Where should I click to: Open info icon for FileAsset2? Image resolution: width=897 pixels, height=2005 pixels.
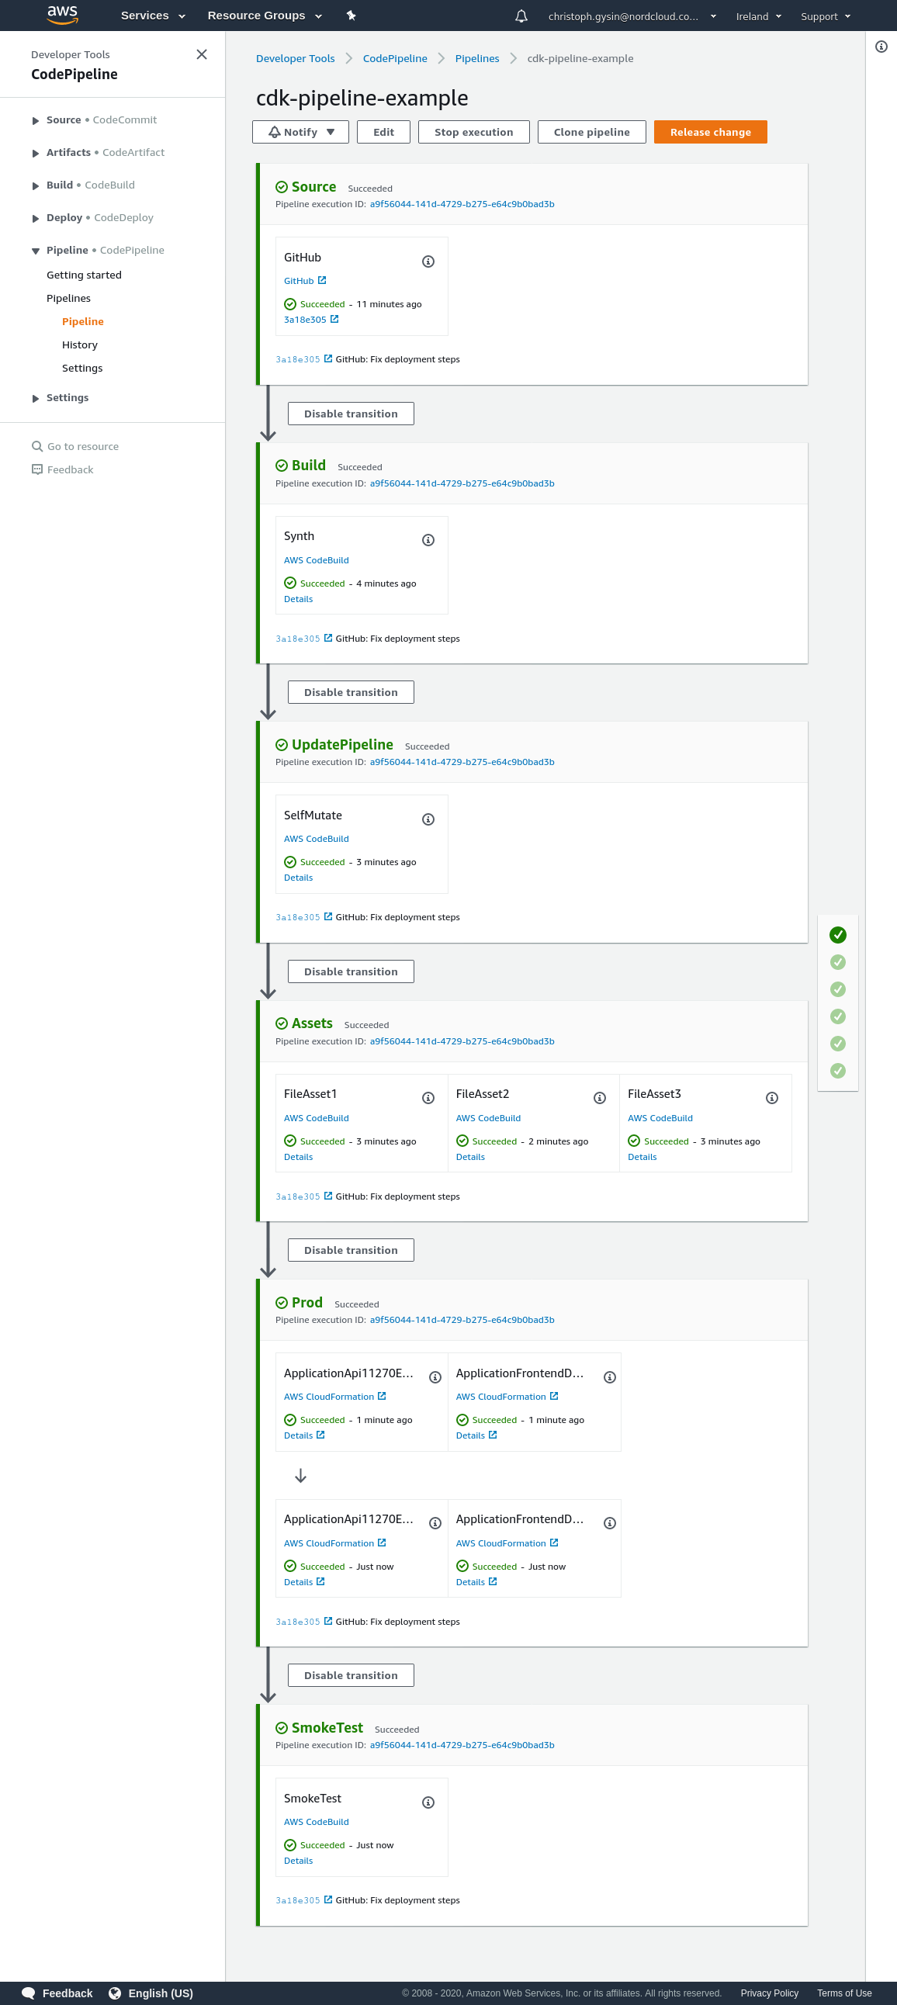click(600, 1098)
